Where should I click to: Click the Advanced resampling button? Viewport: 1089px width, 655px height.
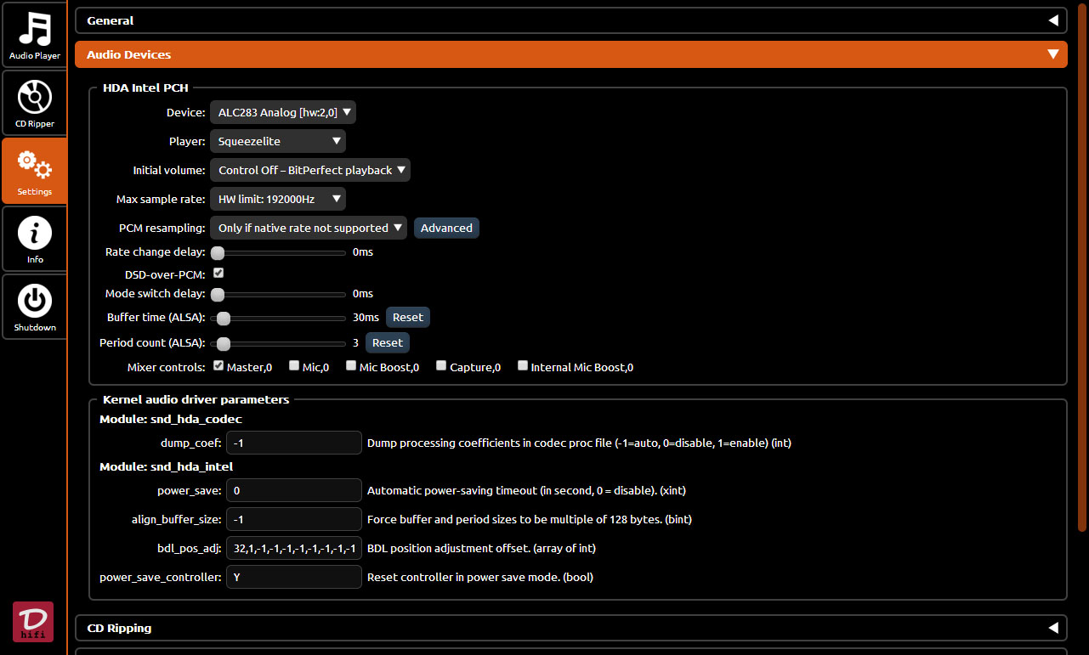[x=446, y=228]
